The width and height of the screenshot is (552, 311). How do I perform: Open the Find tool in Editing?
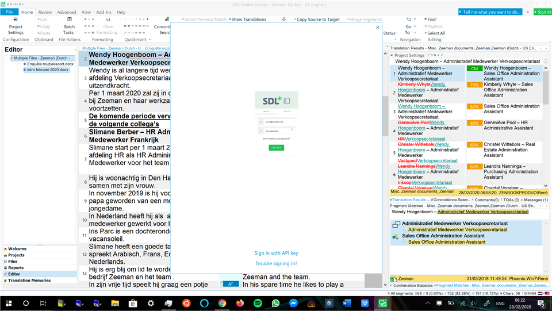point(430,20)
